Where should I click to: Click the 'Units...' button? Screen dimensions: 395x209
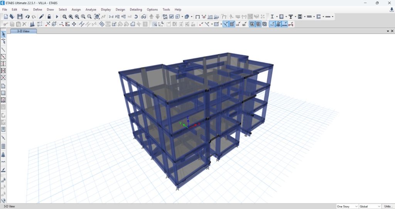[388, 206]
